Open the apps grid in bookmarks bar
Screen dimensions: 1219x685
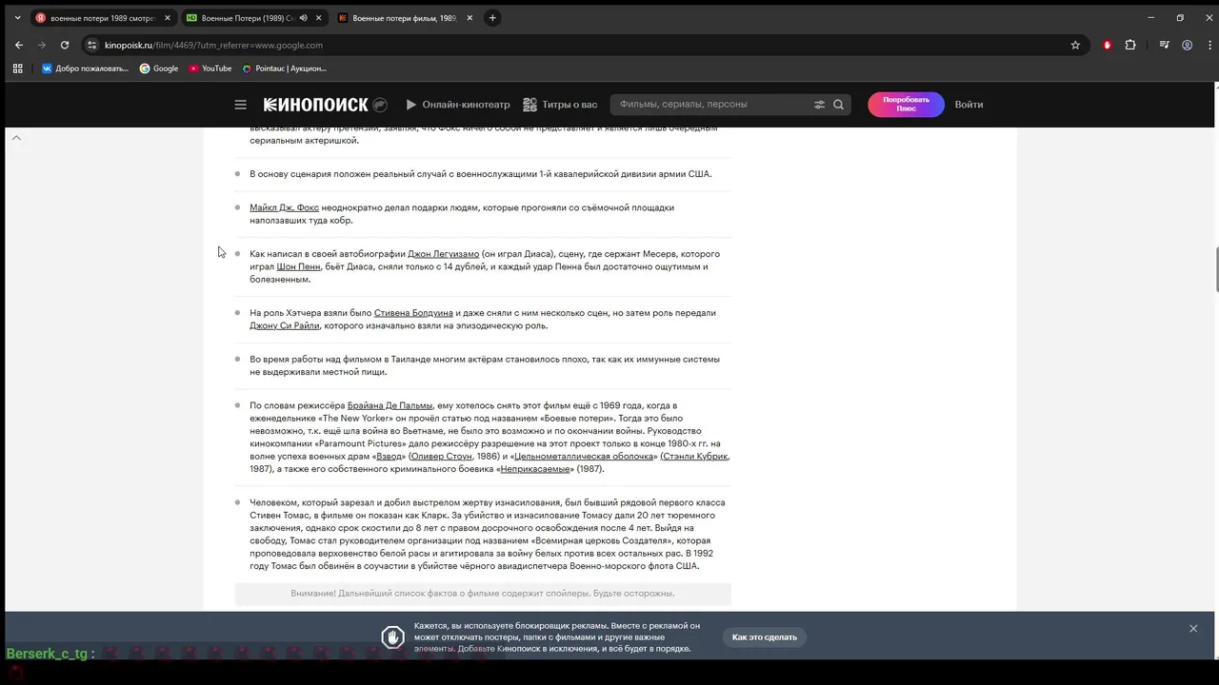pyautogui.click(x=17, y=68)
